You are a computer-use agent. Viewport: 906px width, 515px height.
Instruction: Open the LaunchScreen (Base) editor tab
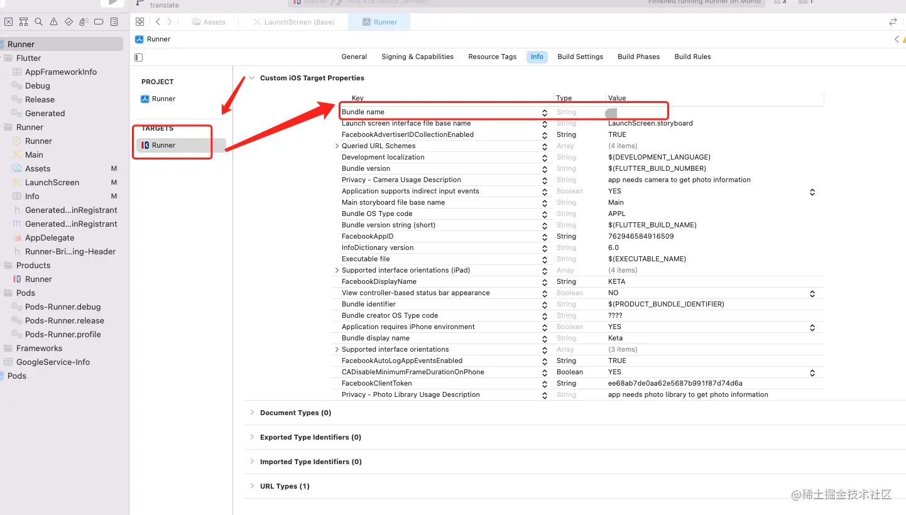293,22
